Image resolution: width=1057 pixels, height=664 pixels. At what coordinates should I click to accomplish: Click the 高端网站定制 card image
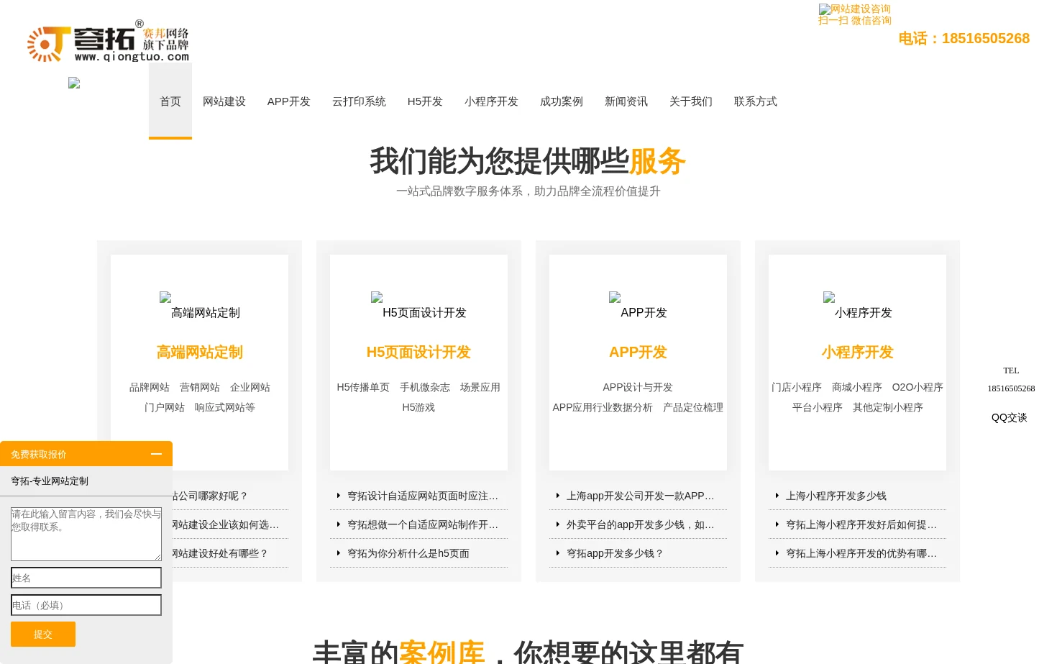tap(200, 306)
